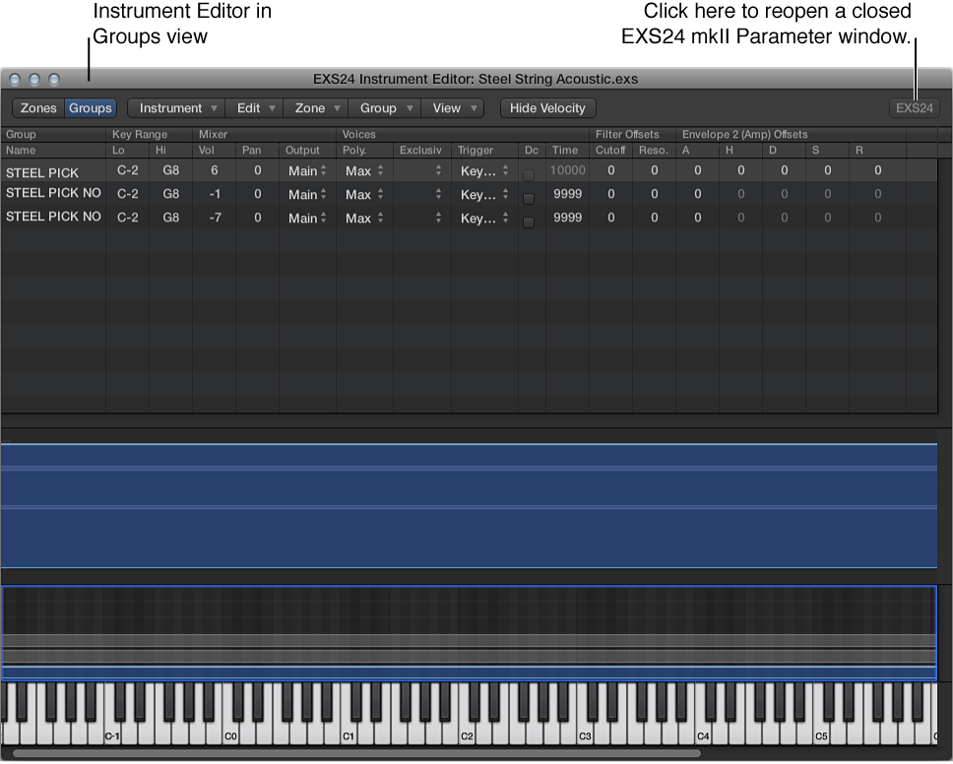Enable the Dc checkbox for STEEL PICK
953x764 pixels.
(529, 171)
